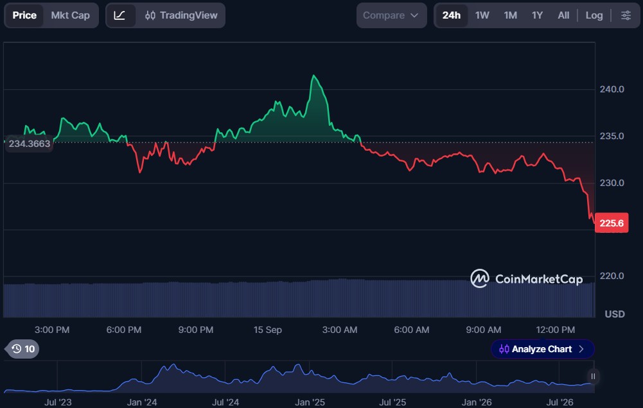The width and height of the screenshot is (643, 408).
Task: Click the candlestick icon in Analyze Chart
Action: point(504,349)
